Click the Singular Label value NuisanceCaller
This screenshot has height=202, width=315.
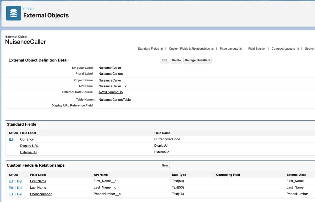110,68
